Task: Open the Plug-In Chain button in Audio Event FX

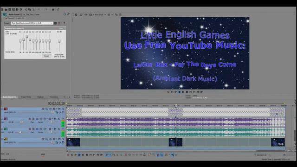Action: (65, 14)
